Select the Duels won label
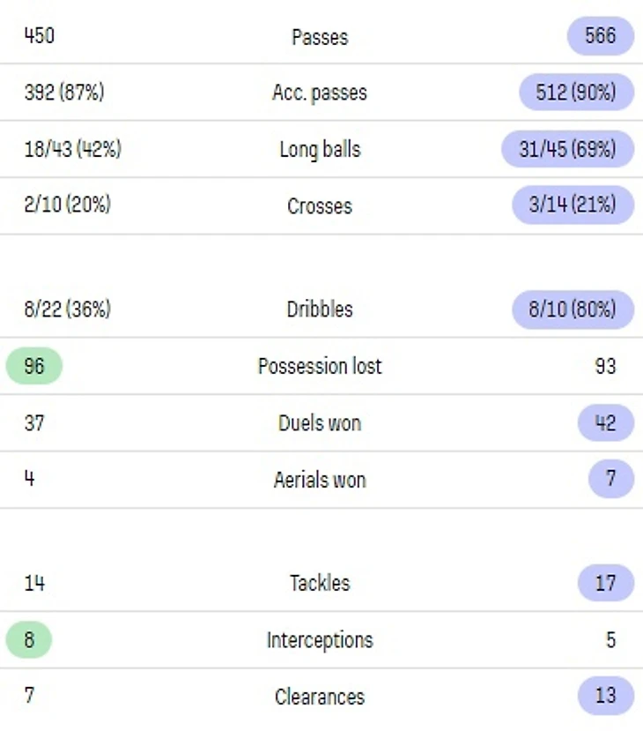The image size is (643, 731). (x=320, y=423)
